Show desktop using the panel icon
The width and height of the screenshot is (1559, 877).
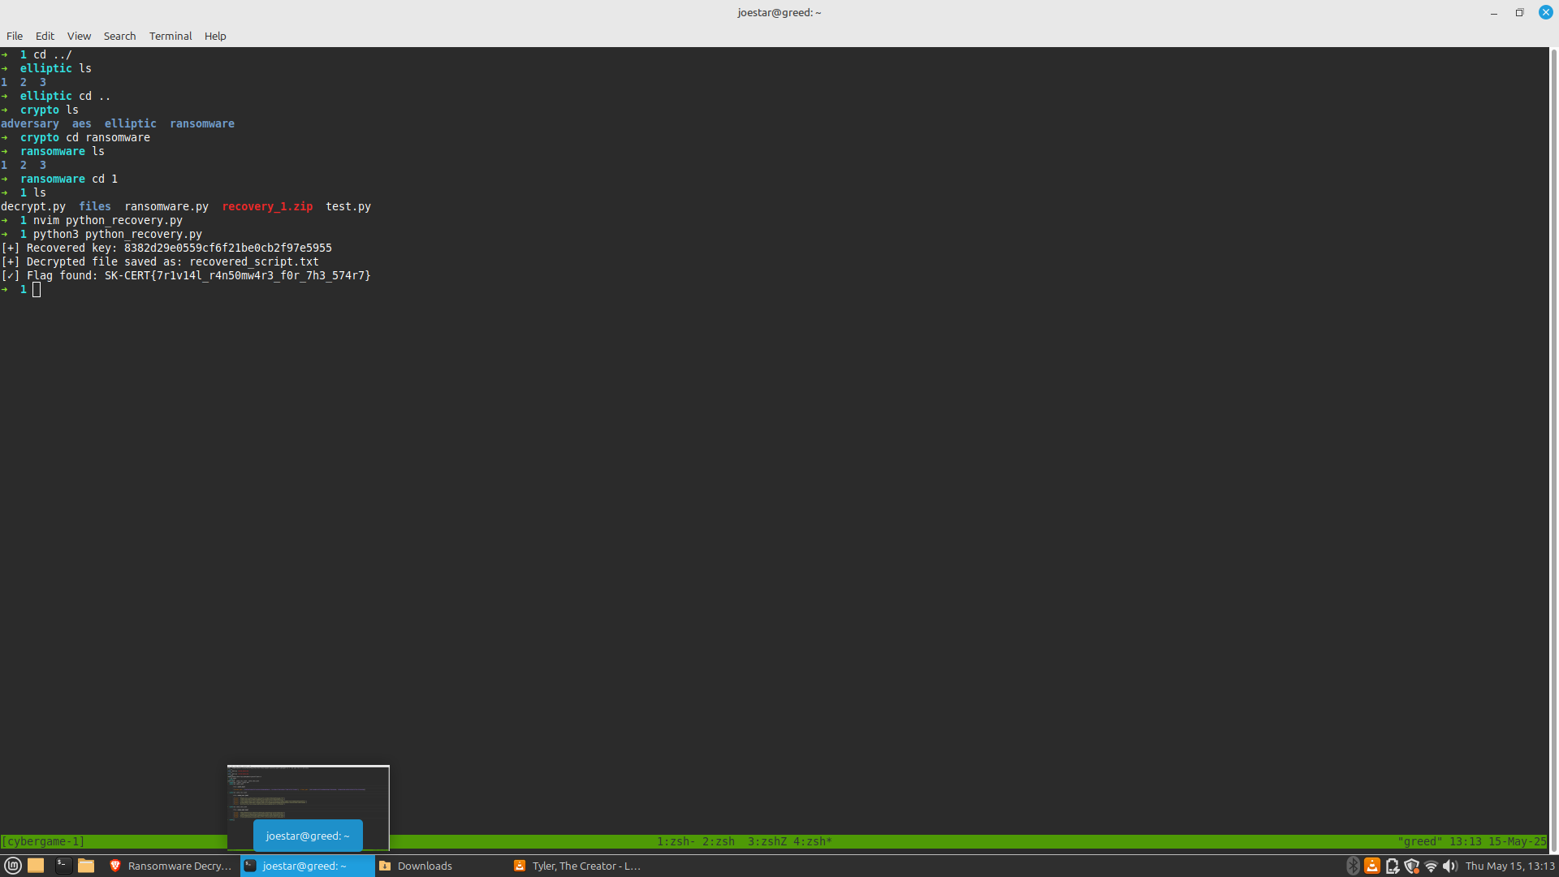(36, 866)
